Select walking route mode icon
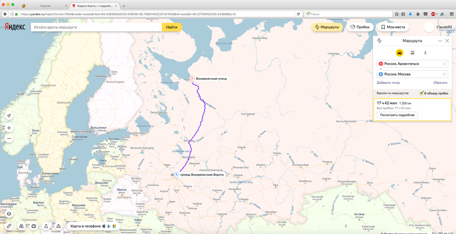456x234 pixels. click(425, 52)
